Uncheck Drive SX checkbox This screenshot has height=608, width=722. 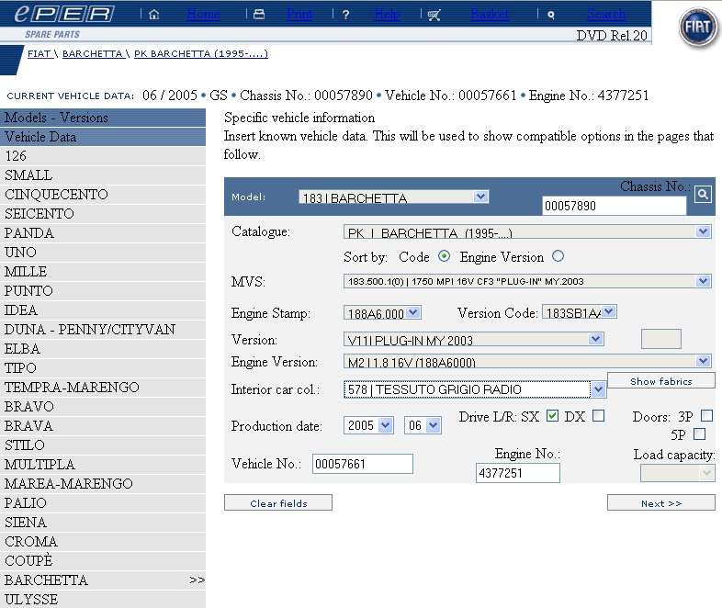pyautogui.click(x=552, y=416)
